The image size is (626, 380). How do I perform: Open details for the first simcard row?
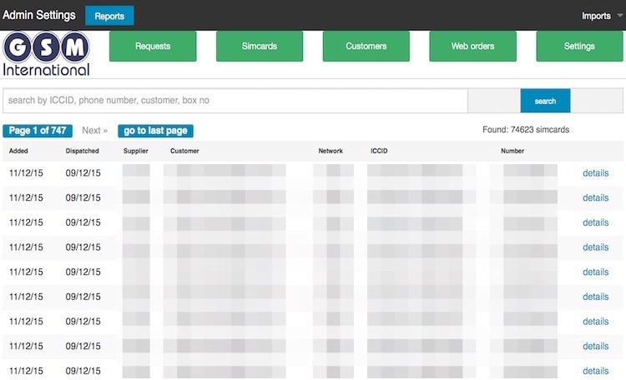coord(595,173)
